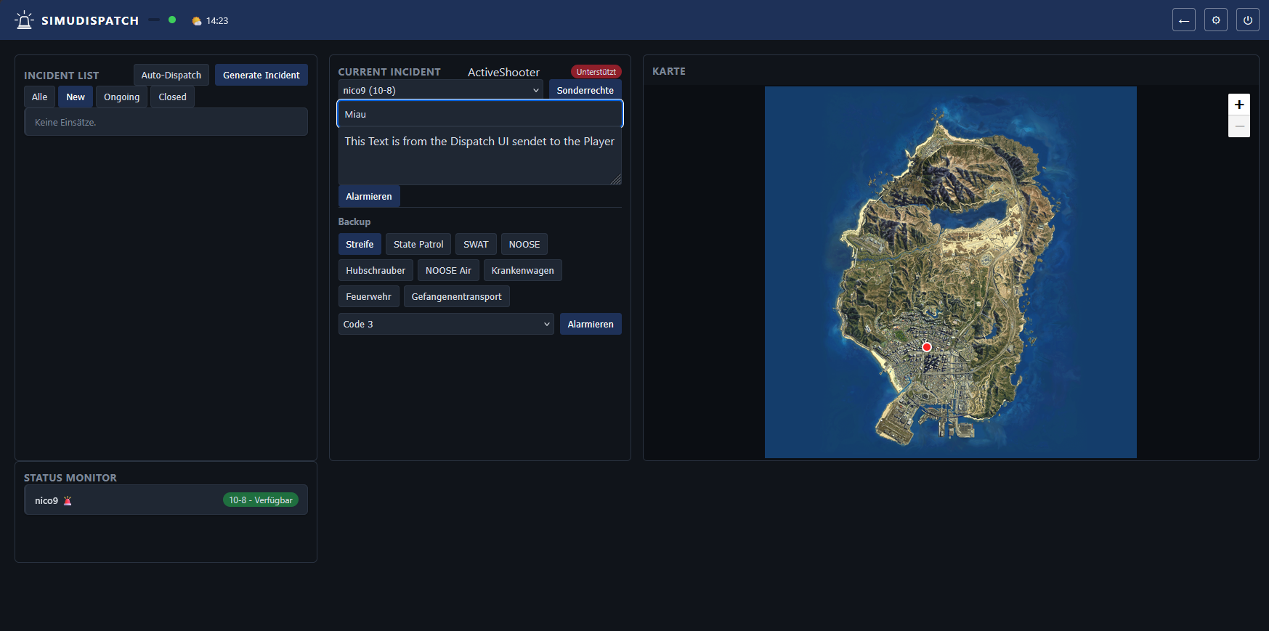Click the red marker on the map
The image size is (1269, 631).
927,347
